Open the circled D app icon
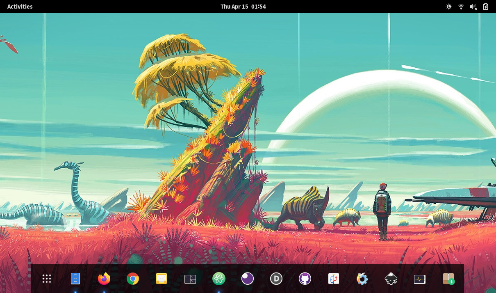The width and height of the screenshot is (496, 293). [276, 279]
